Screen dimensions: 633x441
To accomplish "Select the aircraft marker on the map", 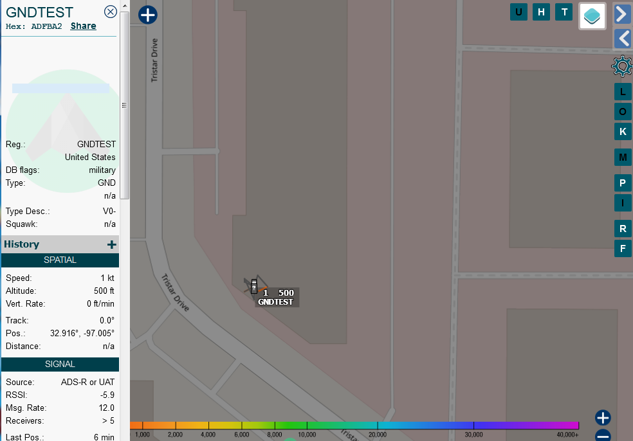I will coord(254,287).
